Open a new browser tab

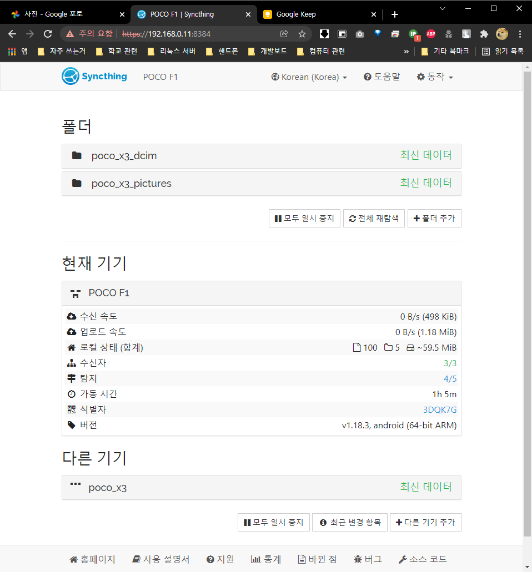(x=395, y=14)
